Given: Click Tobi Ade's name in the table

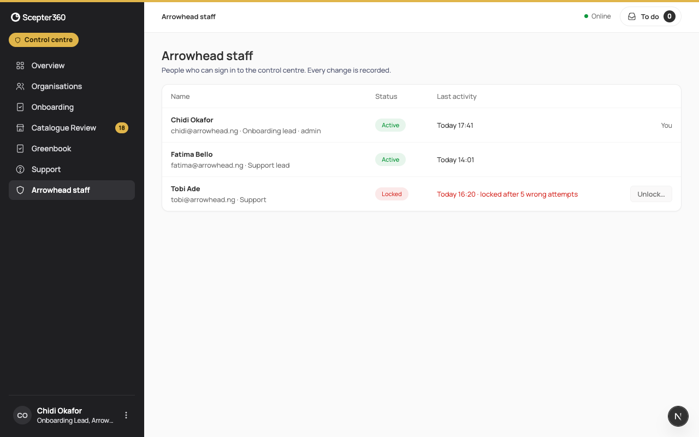Looking at the screenshot, I should coord(186,189).
